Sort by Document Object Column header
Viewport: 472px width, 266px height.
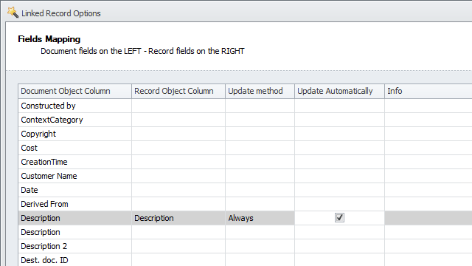coord(74,91)
